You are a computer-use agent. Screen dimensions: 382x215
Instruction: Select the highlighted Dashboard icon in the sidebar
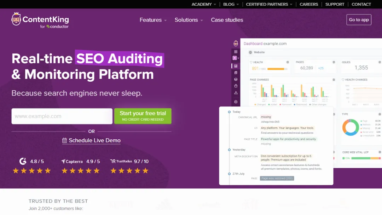(236, 66)
